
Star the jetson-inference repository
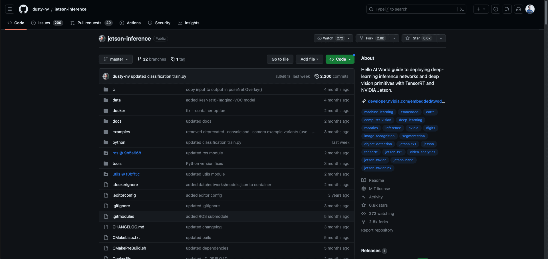(x=419, y=38)
